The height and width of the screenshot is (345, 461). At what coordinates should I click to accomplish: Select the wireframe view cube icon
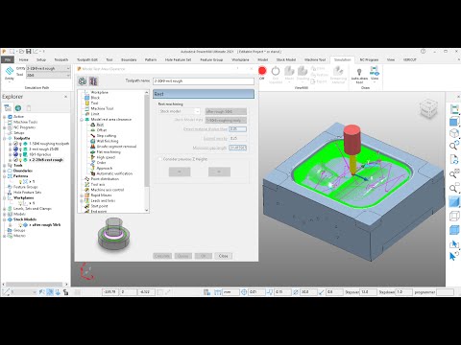coord(454,216)
